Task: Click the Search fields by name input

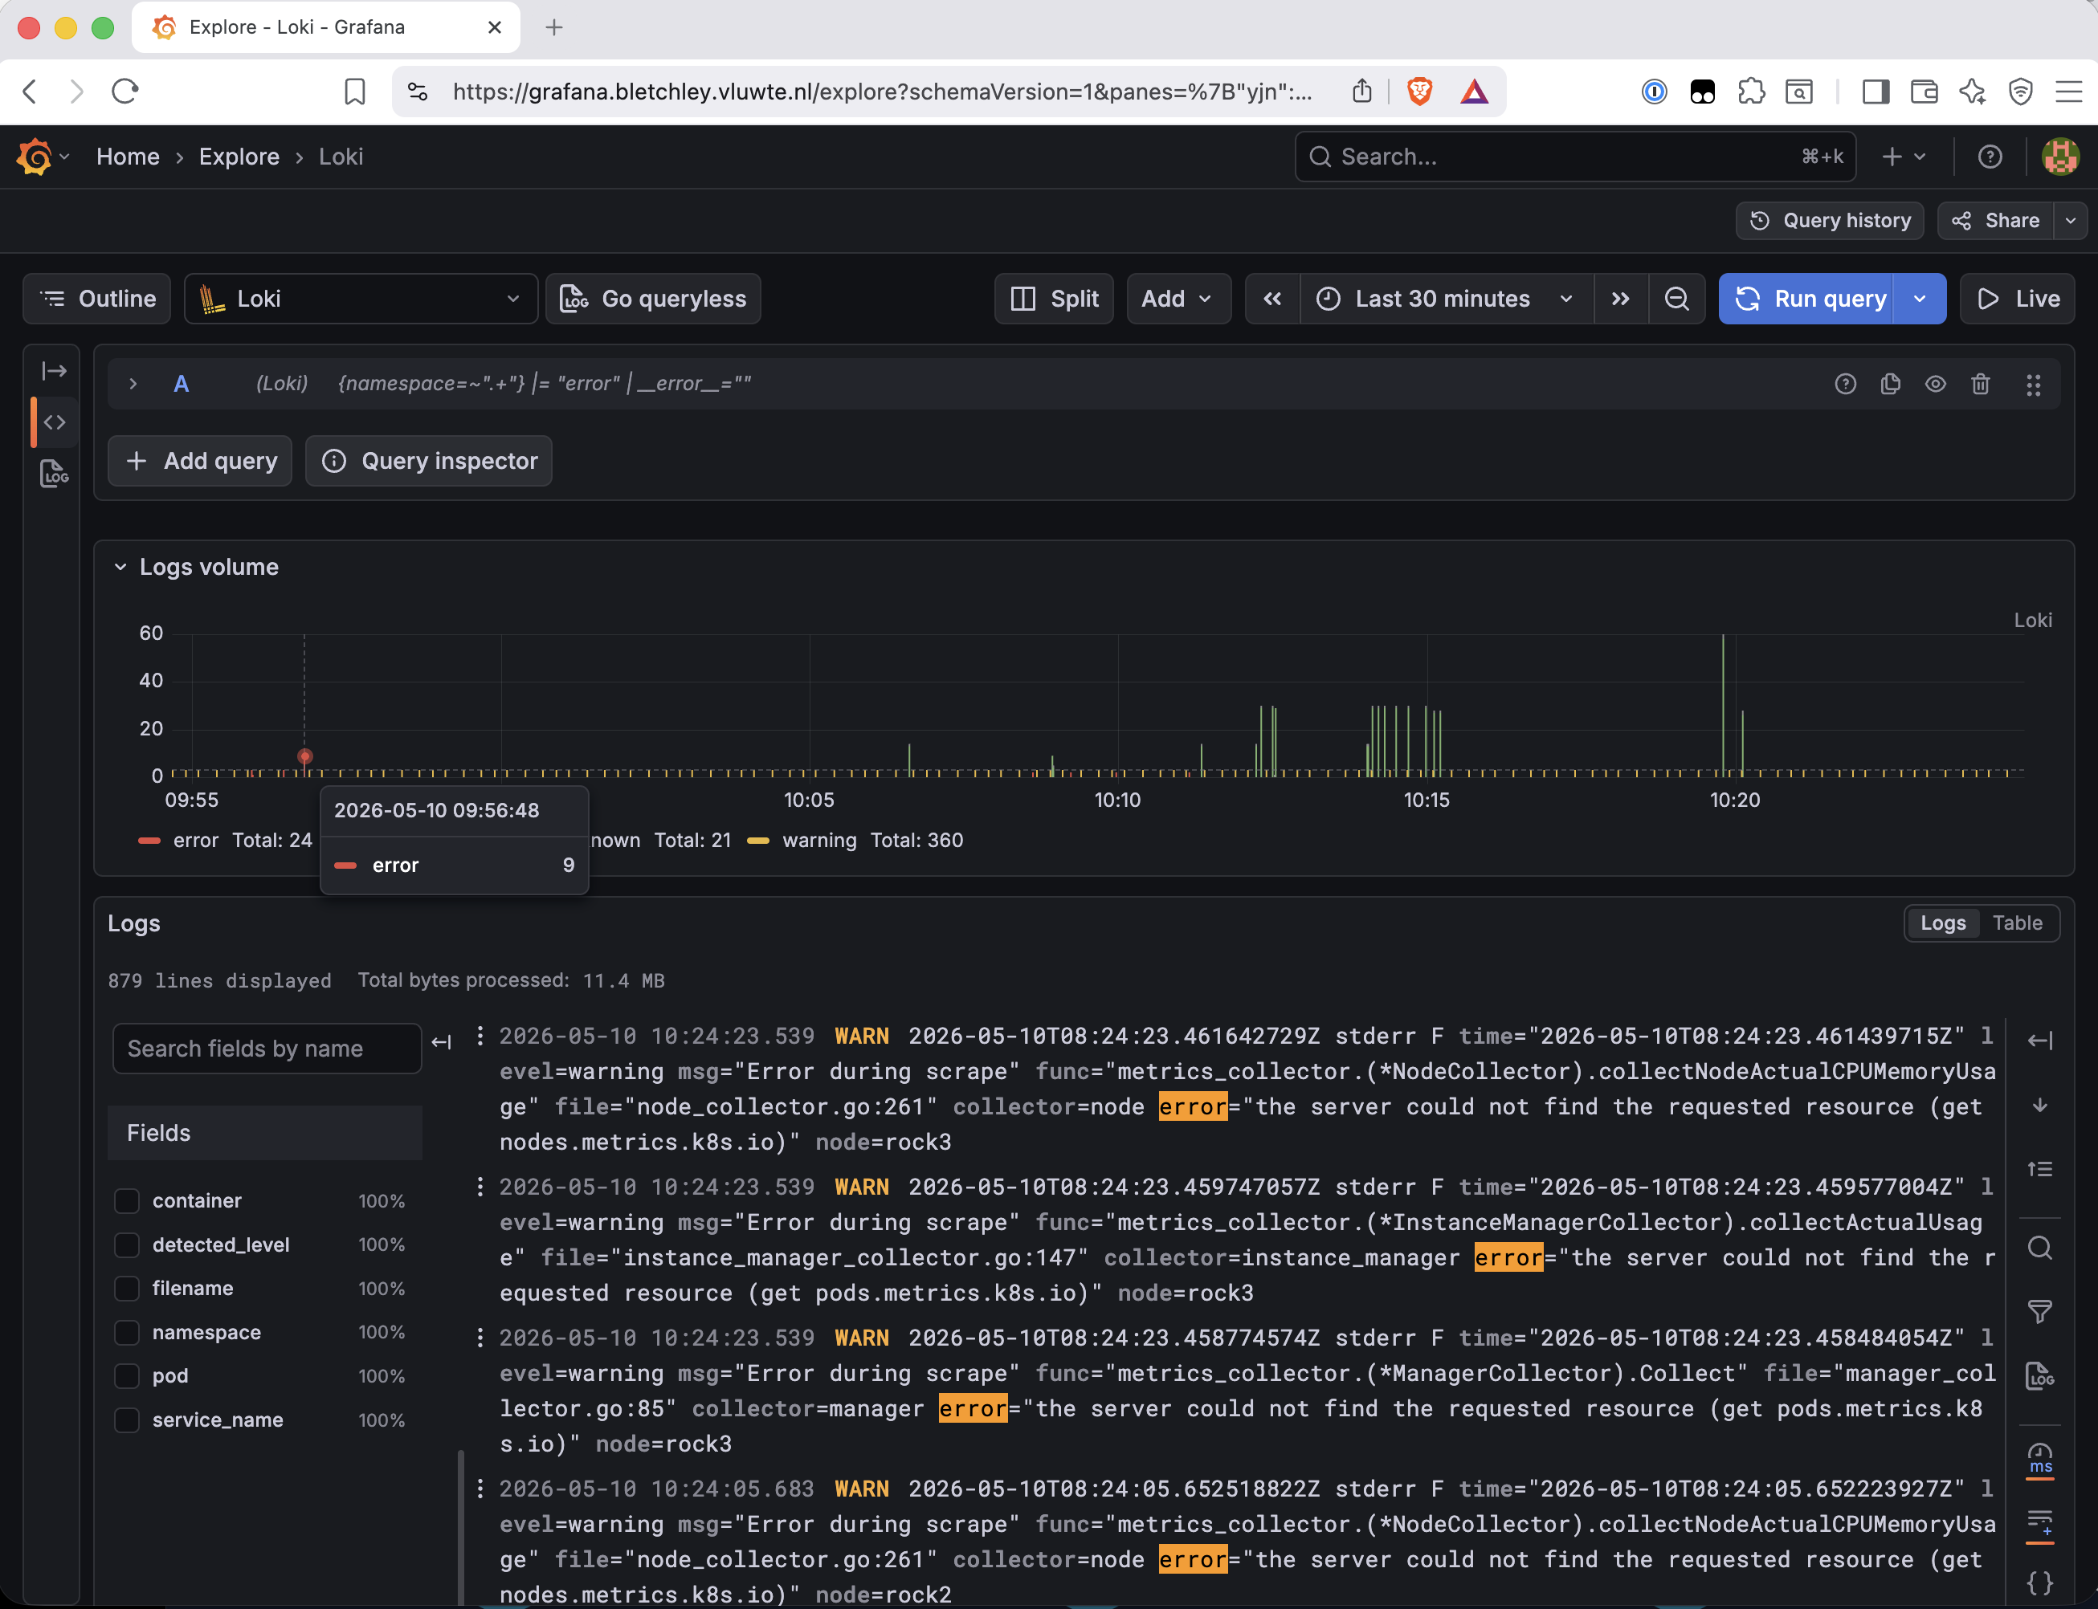Action: (x=267, y=1049)
